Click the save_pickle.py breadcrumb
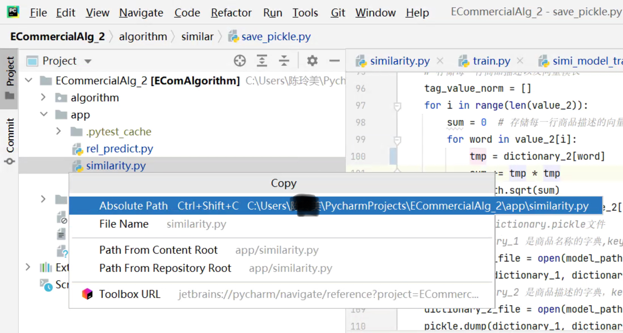The height and width of the screenshot is (333, 623). 270,37
